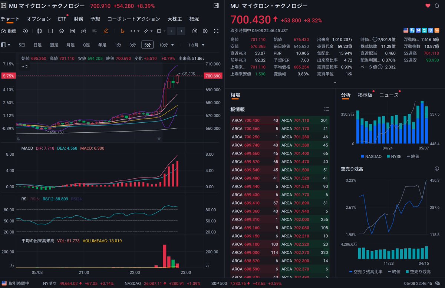Open the コーポレートアクション tab
The width and height of the screenshot is (445, 288).
coord(134,19)
